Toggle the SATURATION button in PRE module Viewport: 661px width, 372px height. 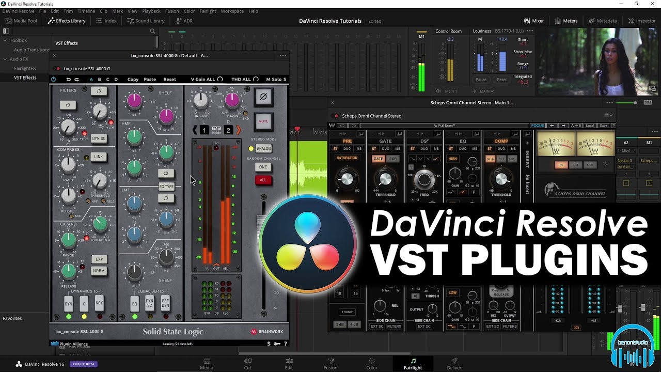tap(347, 158)
